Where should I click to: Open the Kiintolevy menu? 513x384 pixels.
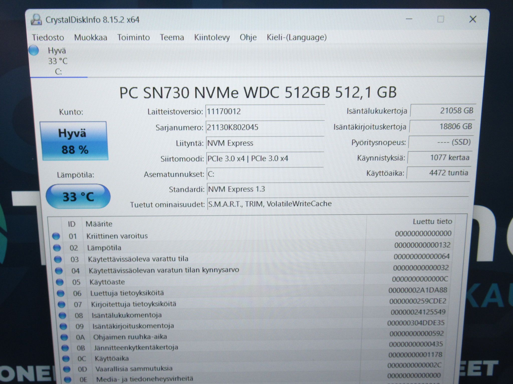(212, 37)
